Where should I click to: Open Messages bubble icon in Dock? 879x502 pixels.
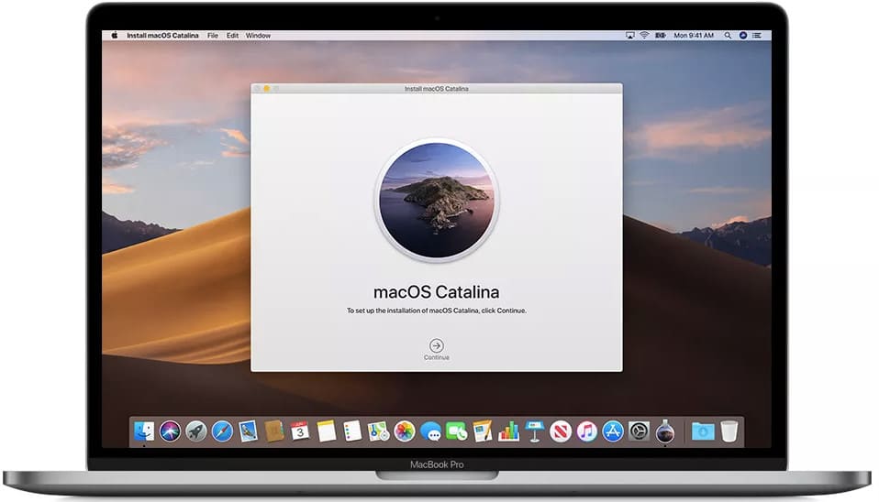coord(430,431)
